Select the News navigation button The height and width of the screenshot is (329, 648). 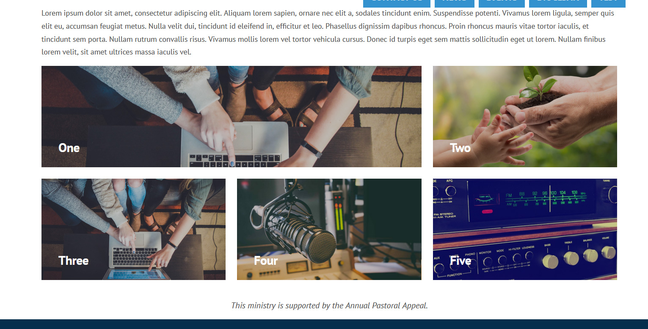click(455, 3)
